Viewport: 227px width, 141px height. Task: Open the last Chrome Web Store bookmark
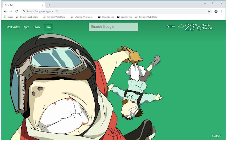pyautogui.click(x=146, y=17)
